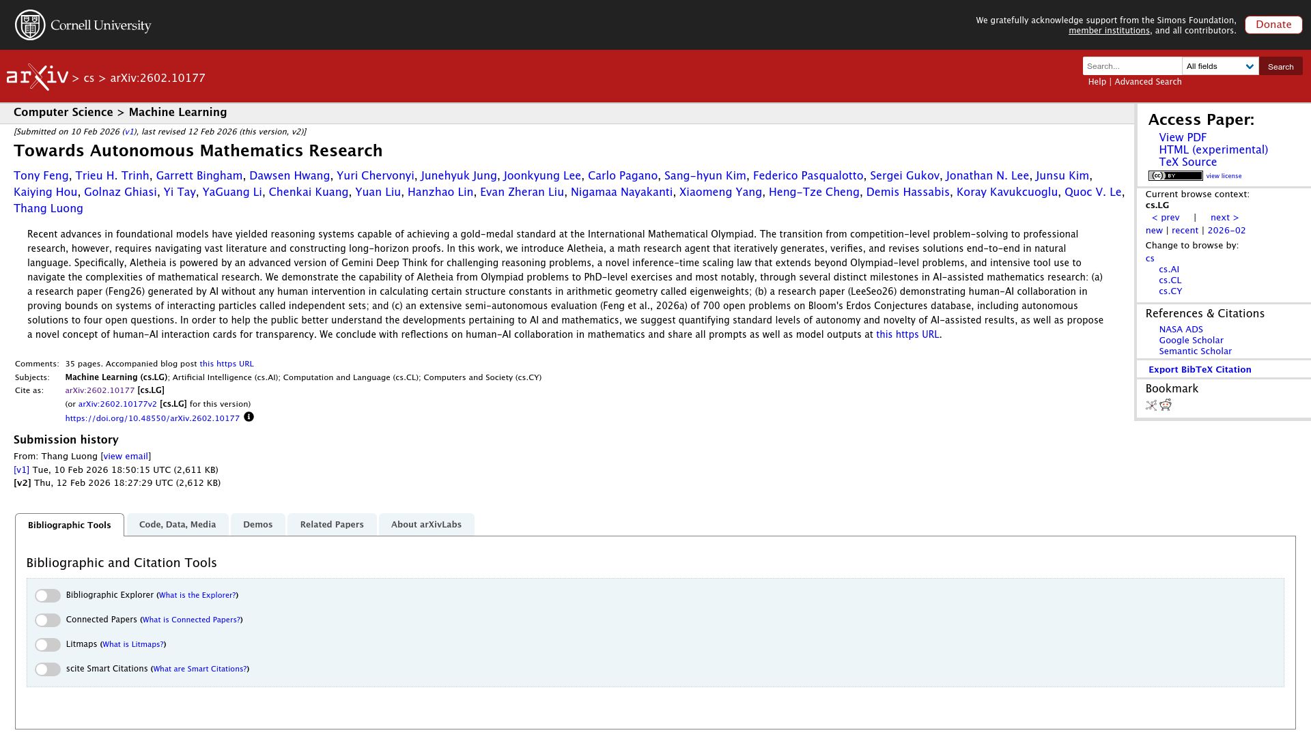Focus the Search input field

coord(1132,66)
